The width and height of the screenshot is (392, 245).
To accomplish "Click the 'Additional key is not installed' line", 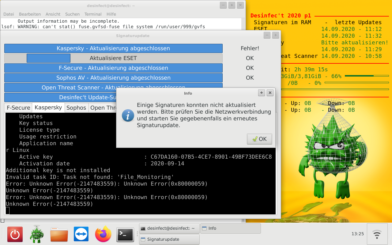I will (58, 170).
